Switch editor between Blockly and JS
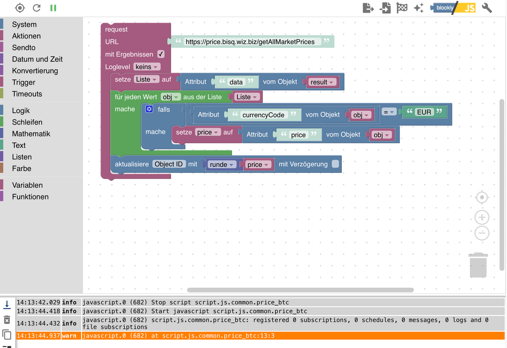 tap(452, 8)
